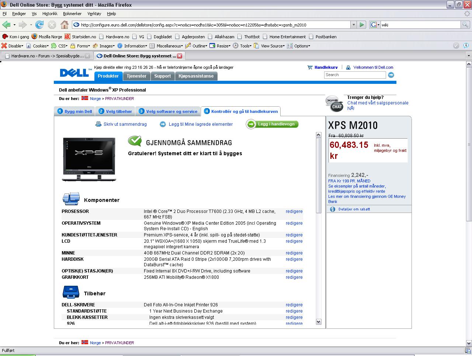Open the Hardware.no bookmark

click(114, 37)
